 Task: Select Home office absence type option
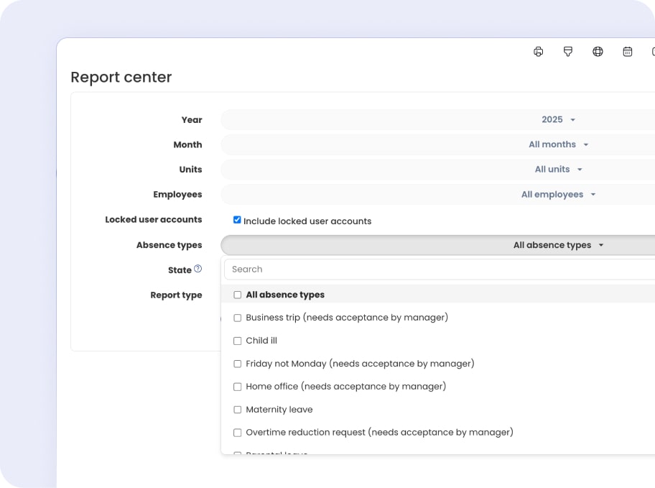tap(345, 387)
